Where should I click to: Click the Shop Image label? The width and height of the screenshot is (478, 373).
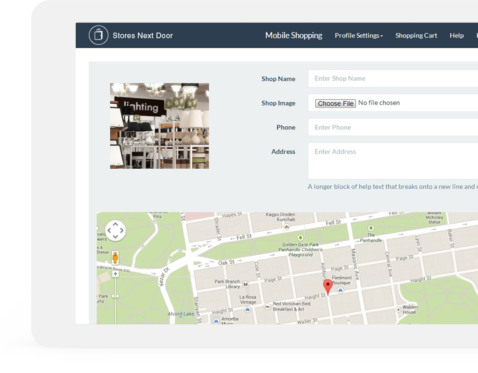tap(278, 103)
